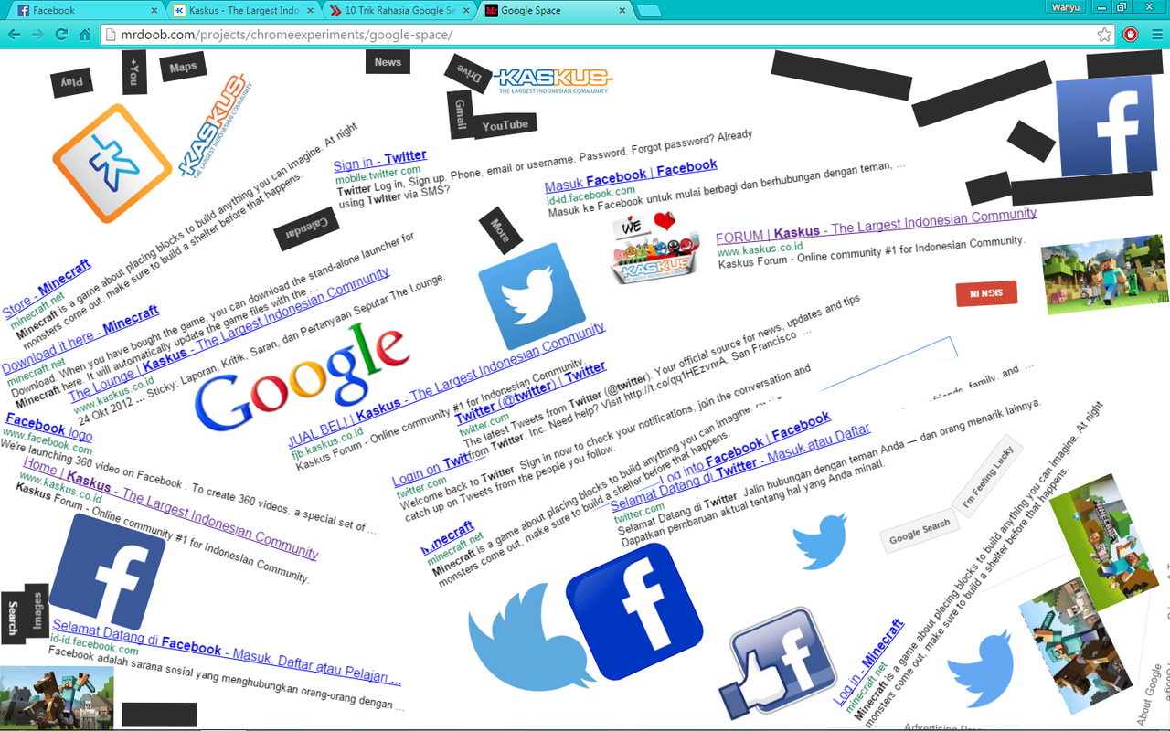Open the FORUM | Kaskus link
Viewport: 1170px width, 731px height.
click(x=877, y=225)
